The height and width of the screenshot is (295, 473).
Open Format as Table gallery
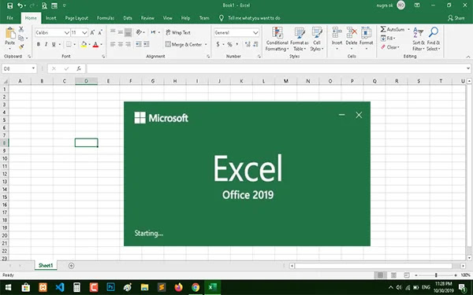point(300,39)
